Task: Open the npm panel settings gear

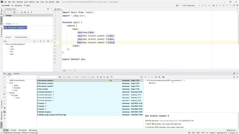Action: (48, 41)
